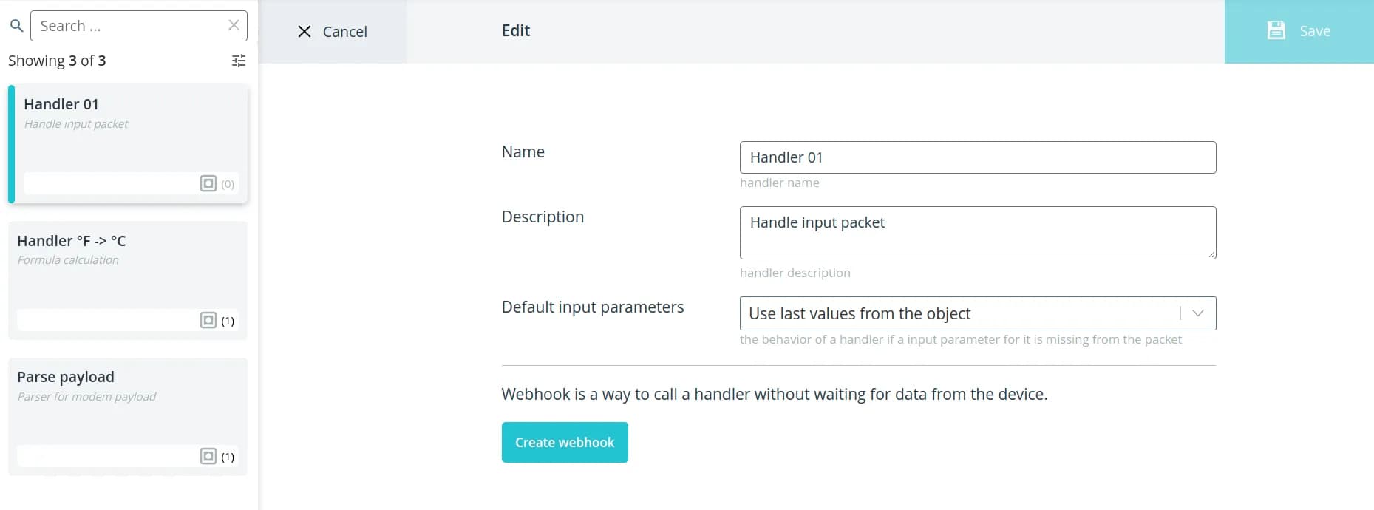Click the Cancel X icon
The width and height of the screenshot is (1374, 510).
point(304,31)
